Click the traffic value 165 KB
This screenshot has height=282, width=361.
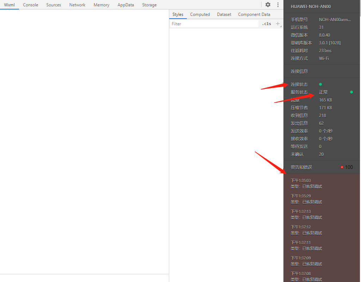pos(325,100)
